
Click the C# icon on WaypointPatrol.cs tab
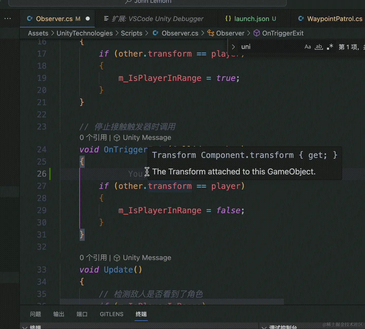[x=301, y=19]
